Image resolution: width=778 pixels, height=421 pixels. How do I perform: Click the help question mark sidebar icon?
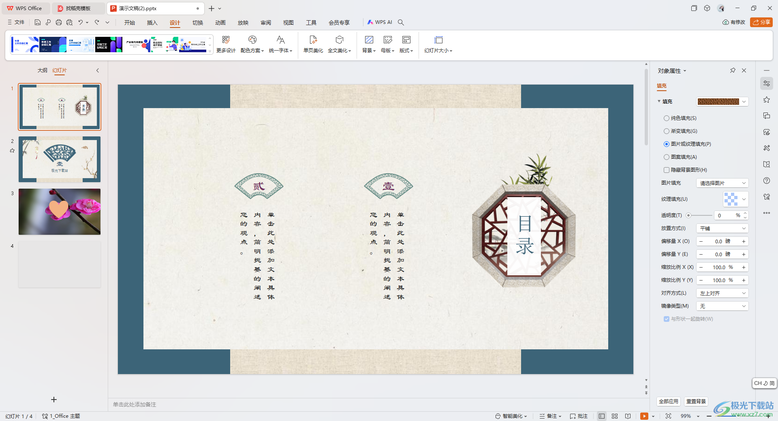[767, 181]
